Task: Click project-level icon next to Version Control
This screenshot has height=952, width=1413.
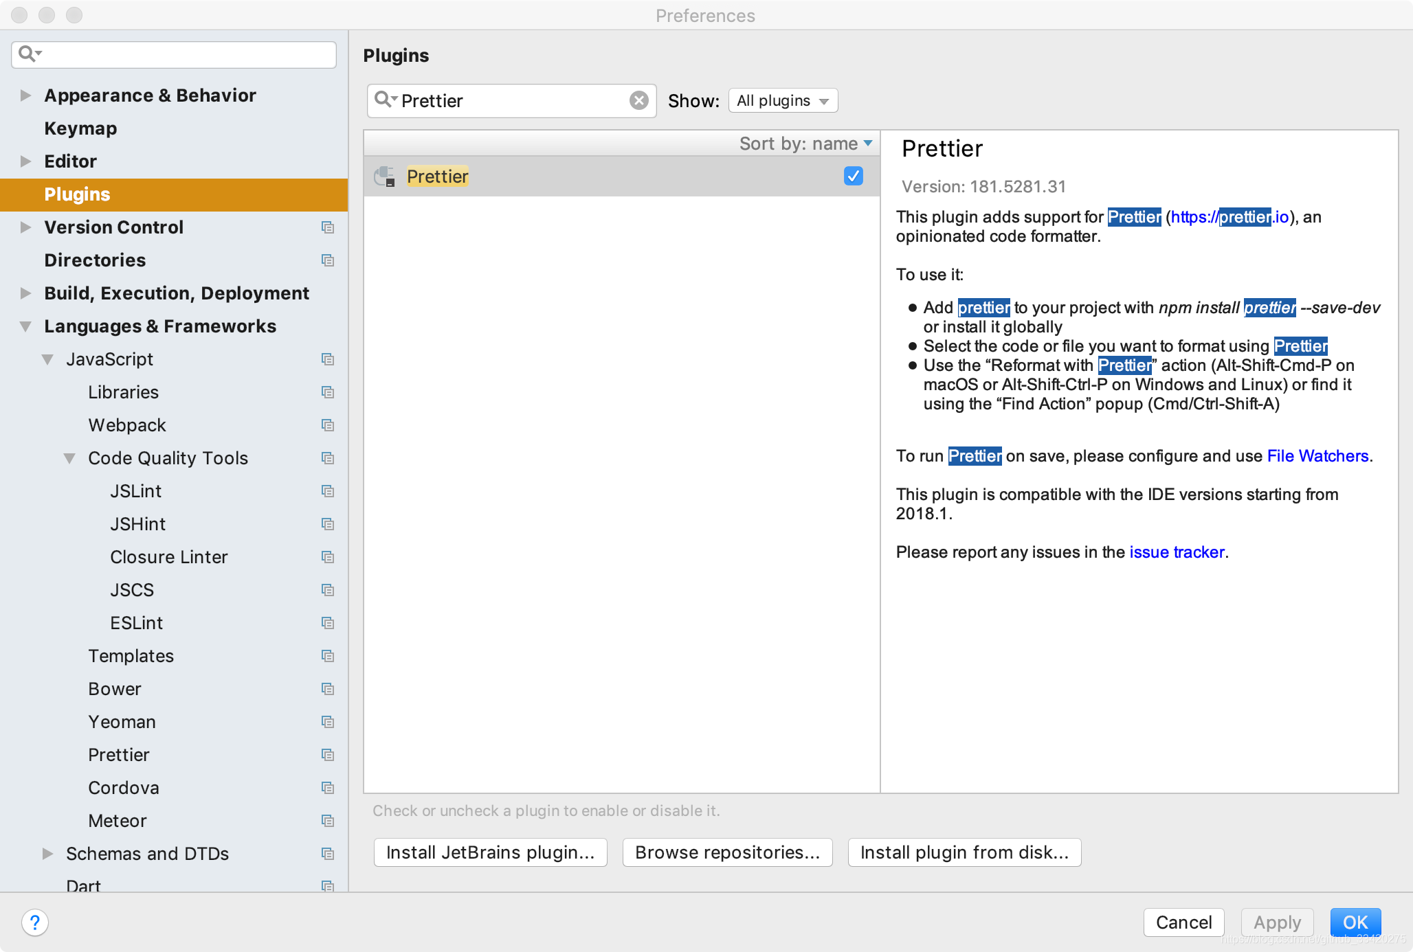Action: pos(328,227)
